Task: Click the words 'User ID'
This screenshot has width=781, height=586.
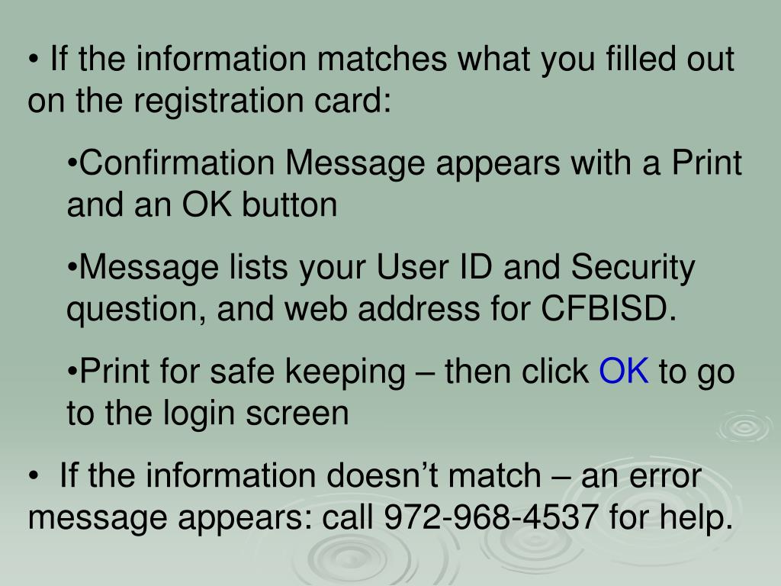Action: (x=434, y=267)
